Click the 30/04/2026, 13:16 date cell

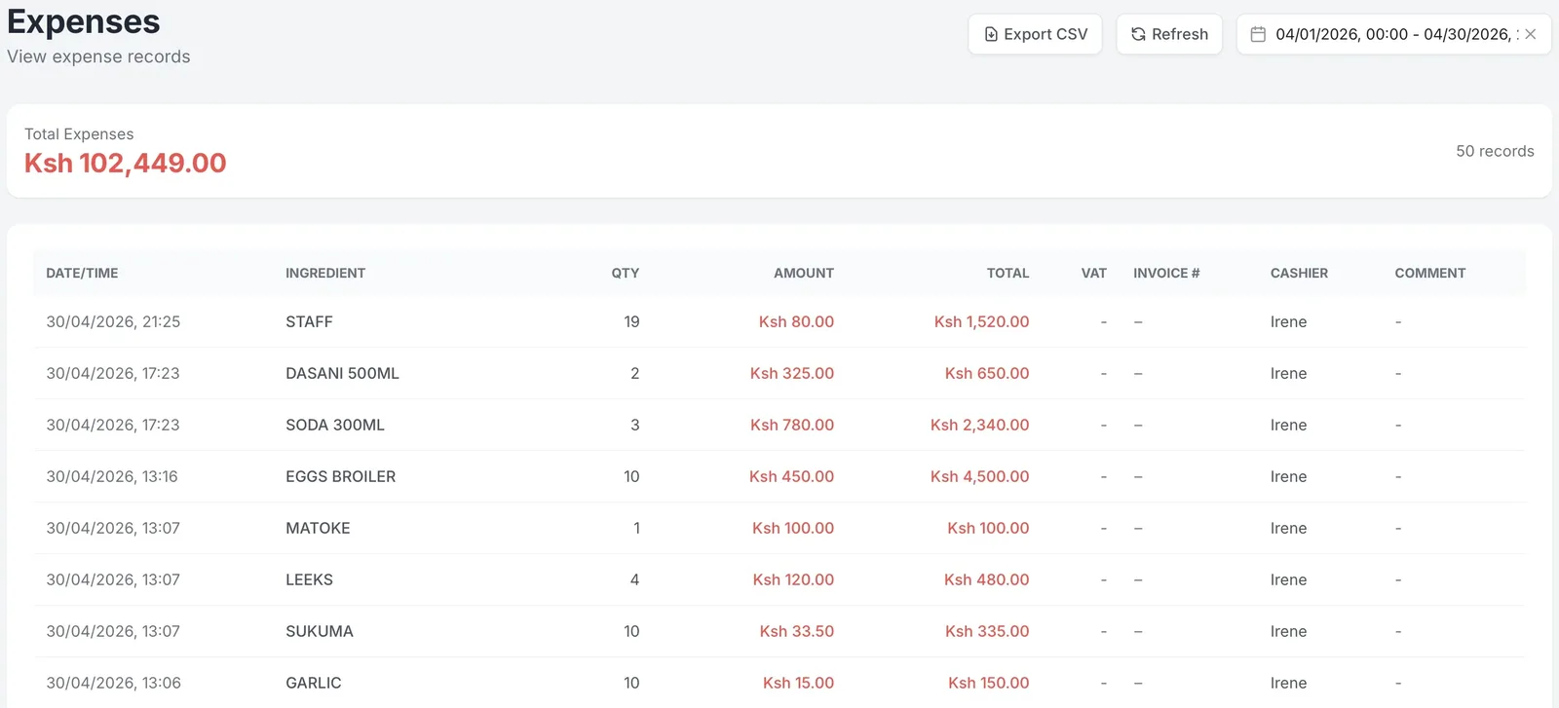[x=112, y=476]
